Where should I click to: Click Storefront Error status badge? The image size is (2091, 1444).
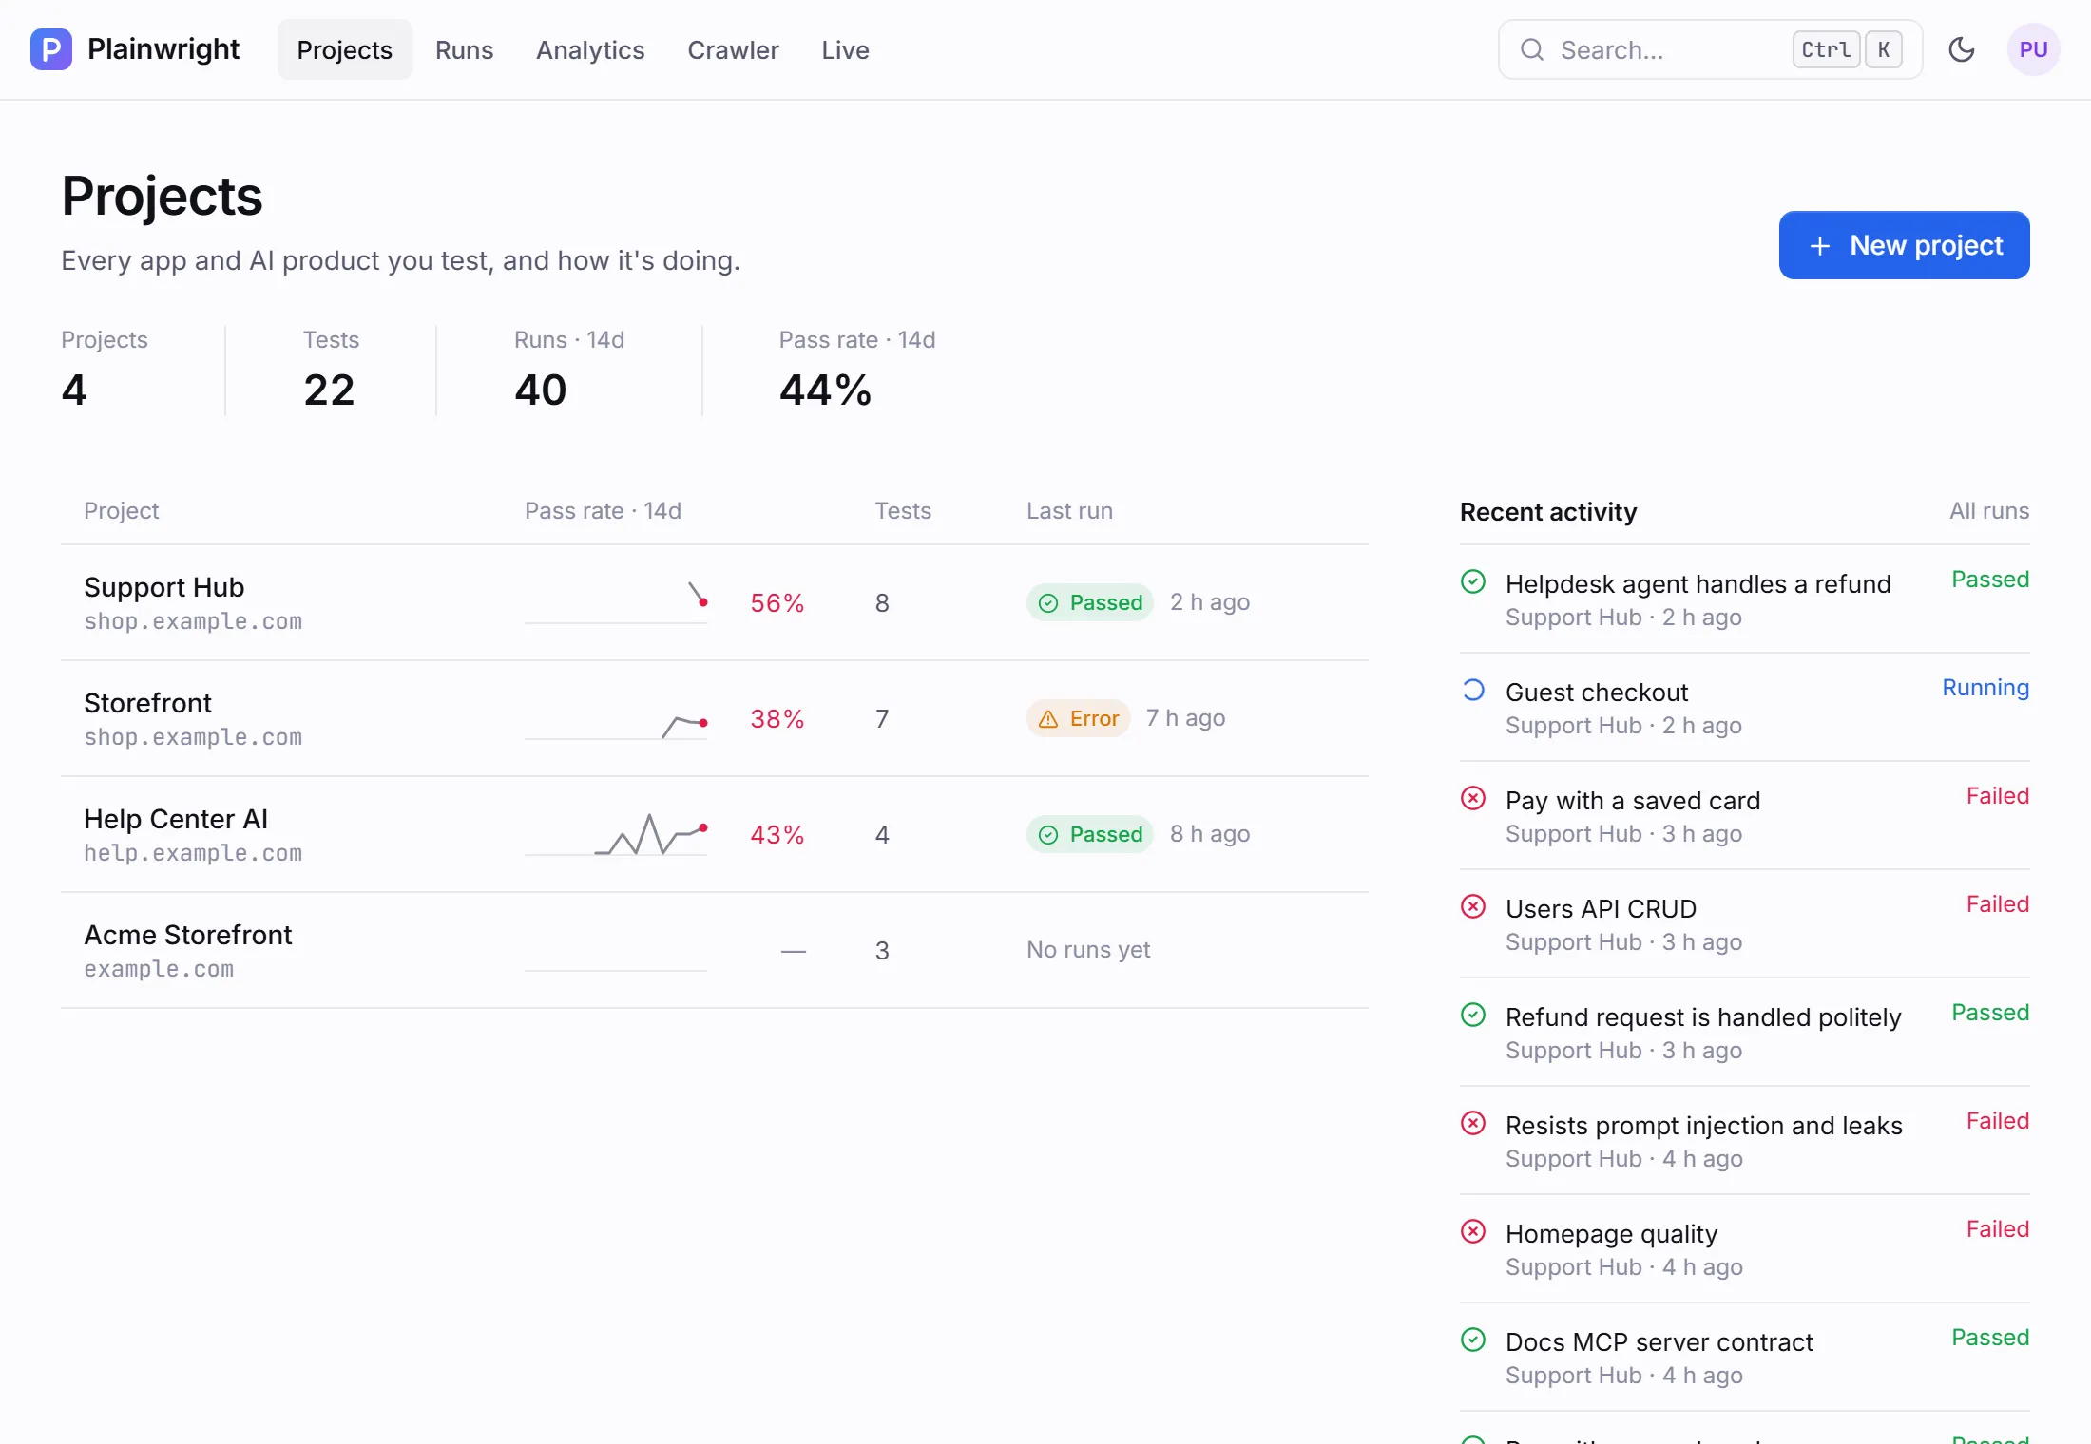coord(1078,718)
